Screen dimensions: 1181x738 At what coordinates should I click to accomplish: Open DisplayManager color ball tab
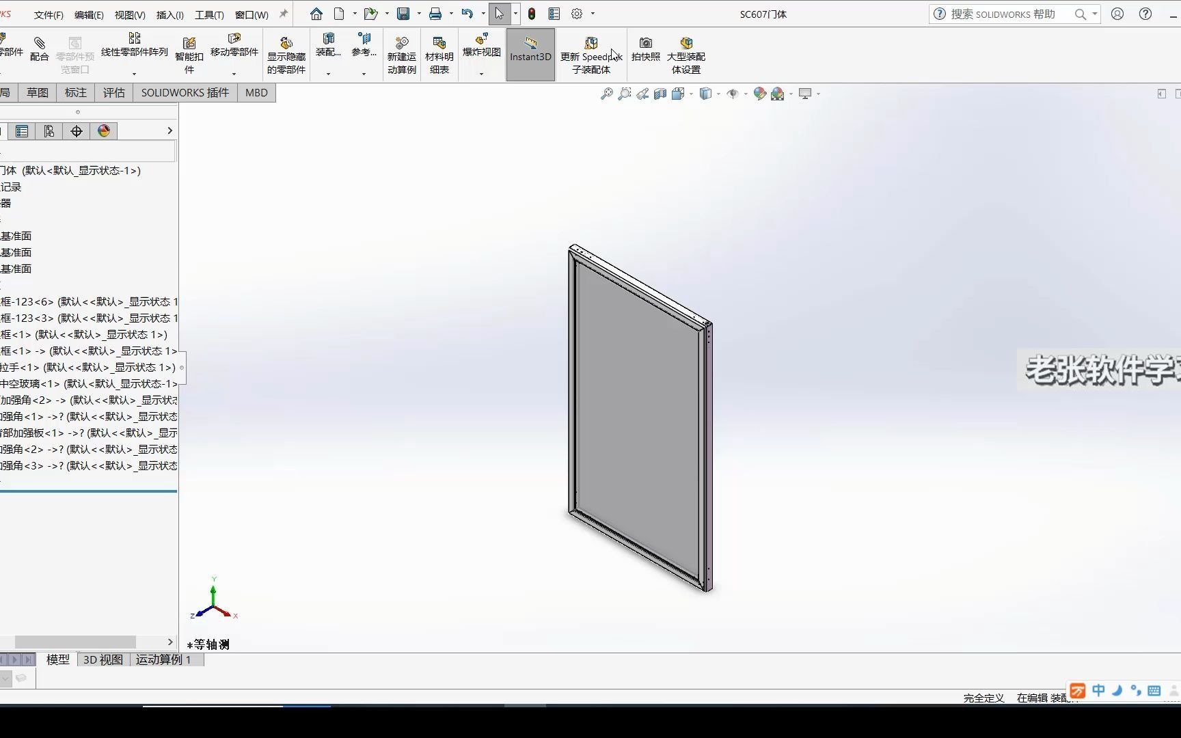[104, 131]
